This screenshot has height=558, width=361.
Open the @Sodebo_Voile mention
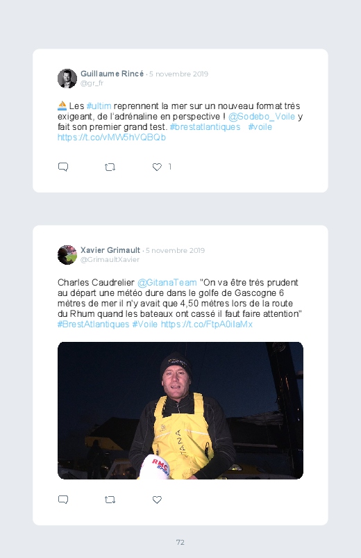(x=262, y=116)
